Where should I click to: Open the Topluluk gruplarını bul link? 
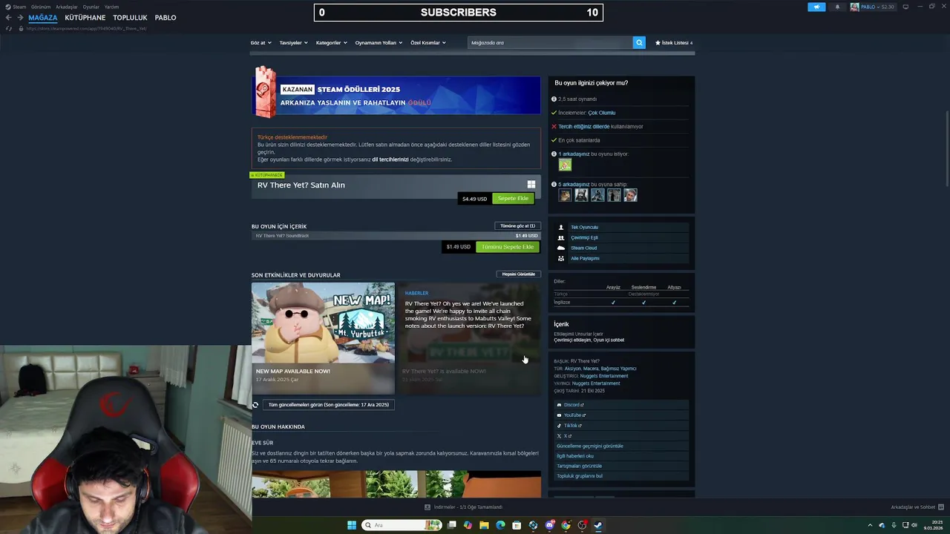pyautogui.click(x=580, y=476)
